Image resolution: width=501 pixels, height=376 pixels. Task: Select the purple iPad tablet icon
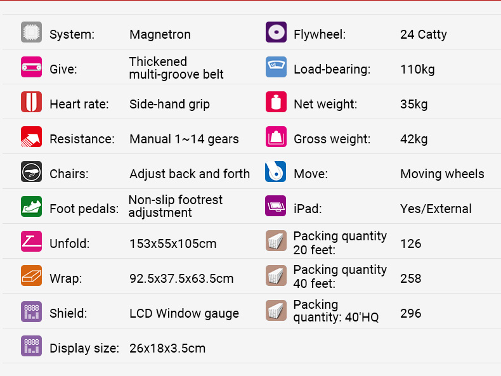[275, 205]
